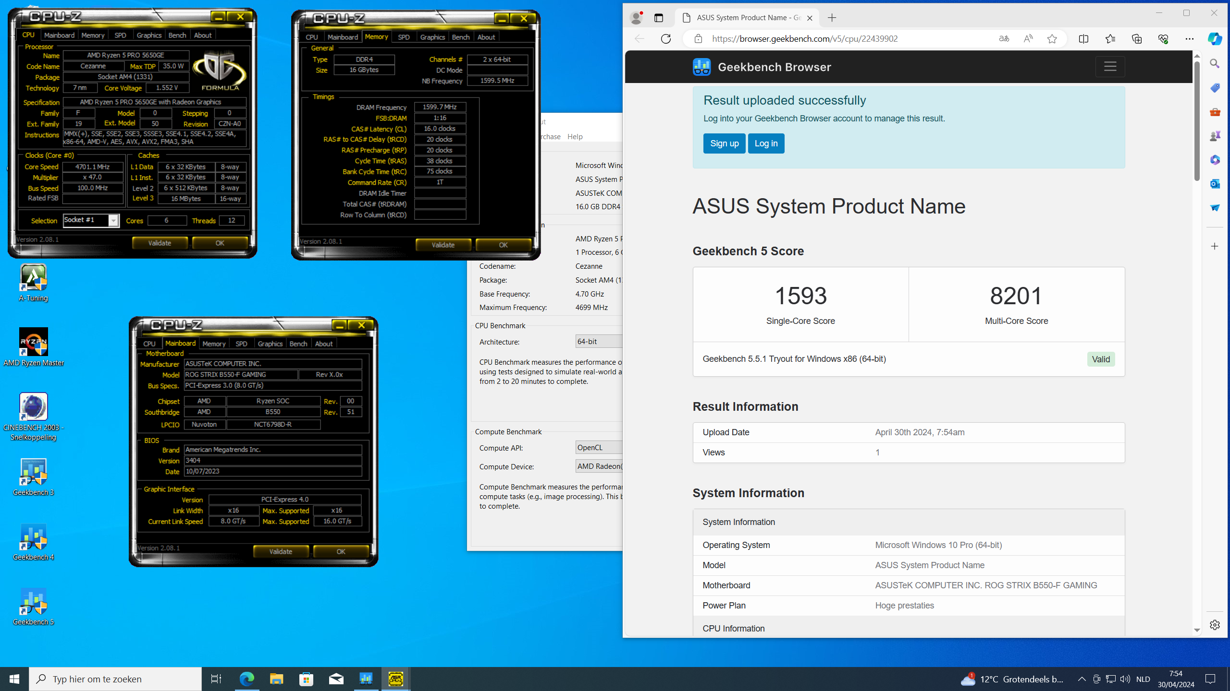
Task: Refresh the Geekbench page
Action: [665, 39]
